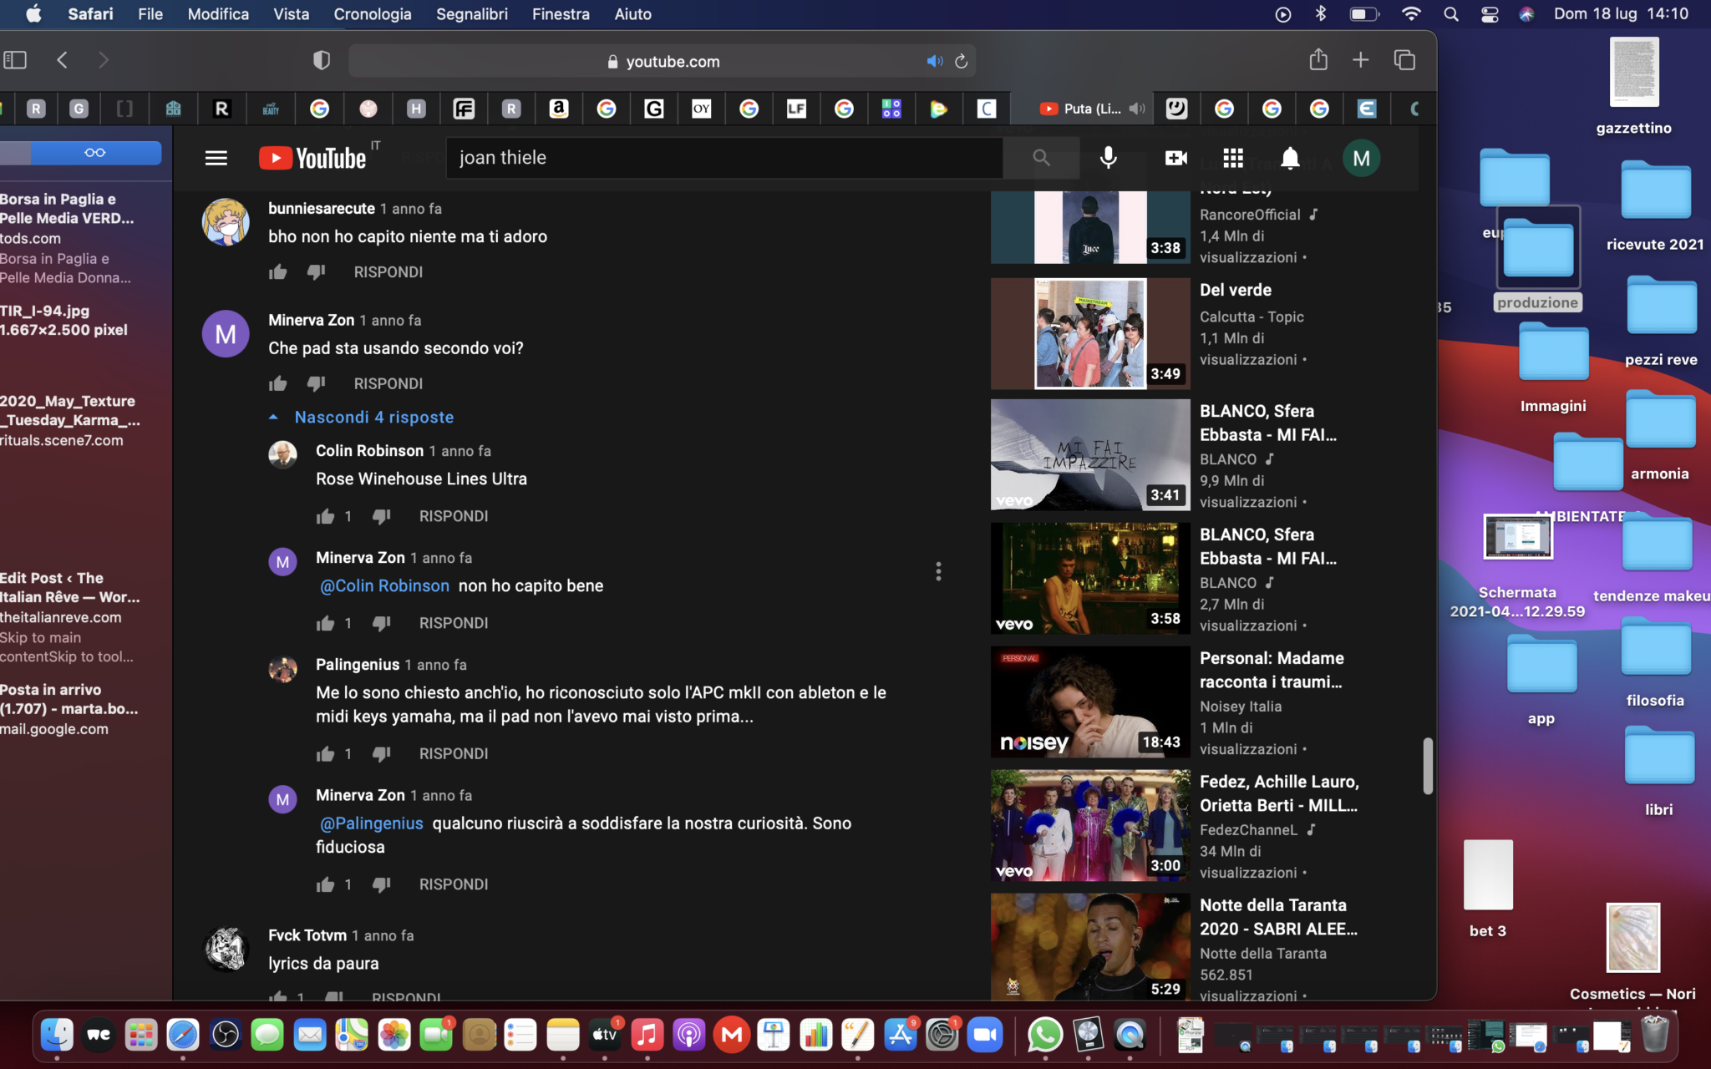Click the joan thiele search field
The width and height of the screenshot is (1711, 1069).
pos(724,158)
